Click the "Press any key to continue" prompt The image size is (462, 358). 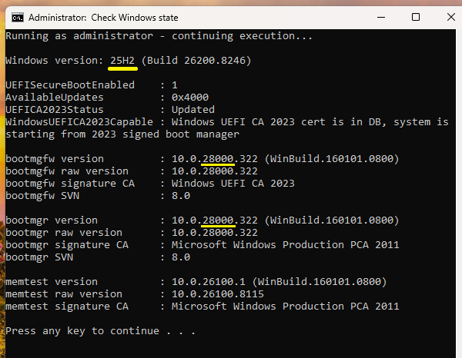[x=100, y=330]
